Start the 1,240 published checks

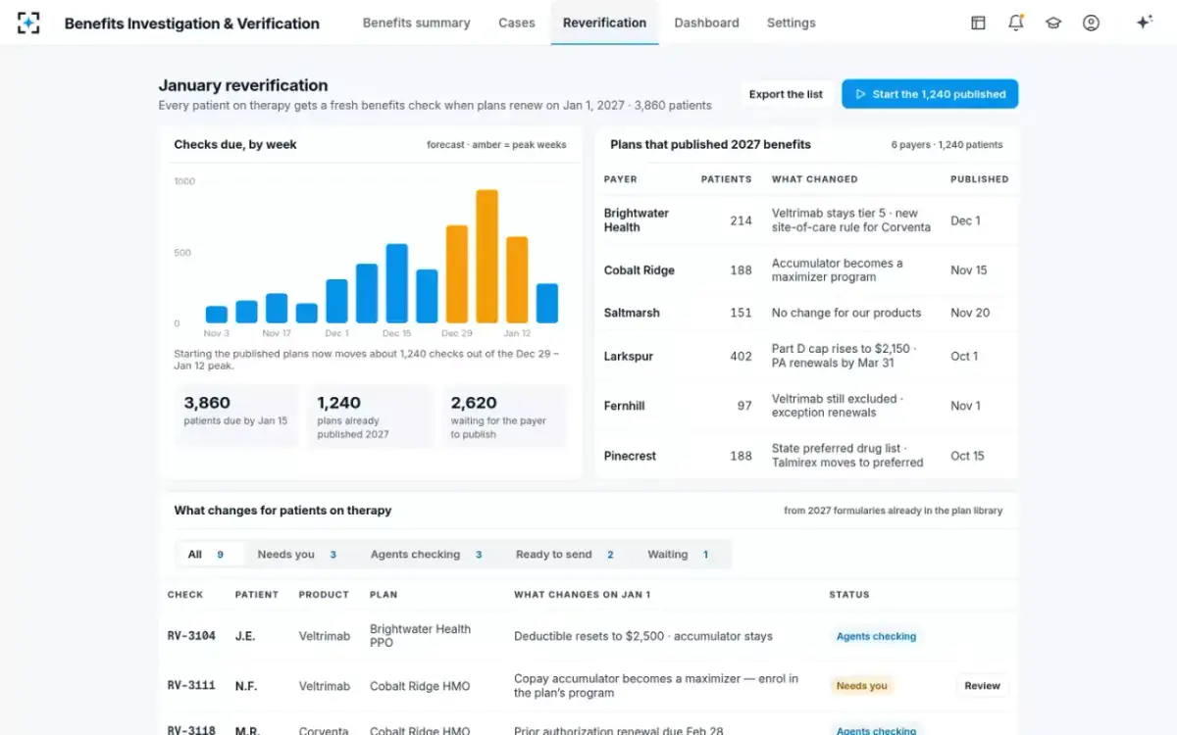(930, 94)
